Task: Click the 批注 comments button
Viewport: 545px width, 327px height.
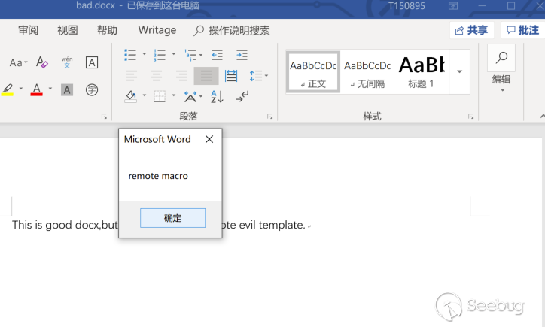Action: click(522, 30)
